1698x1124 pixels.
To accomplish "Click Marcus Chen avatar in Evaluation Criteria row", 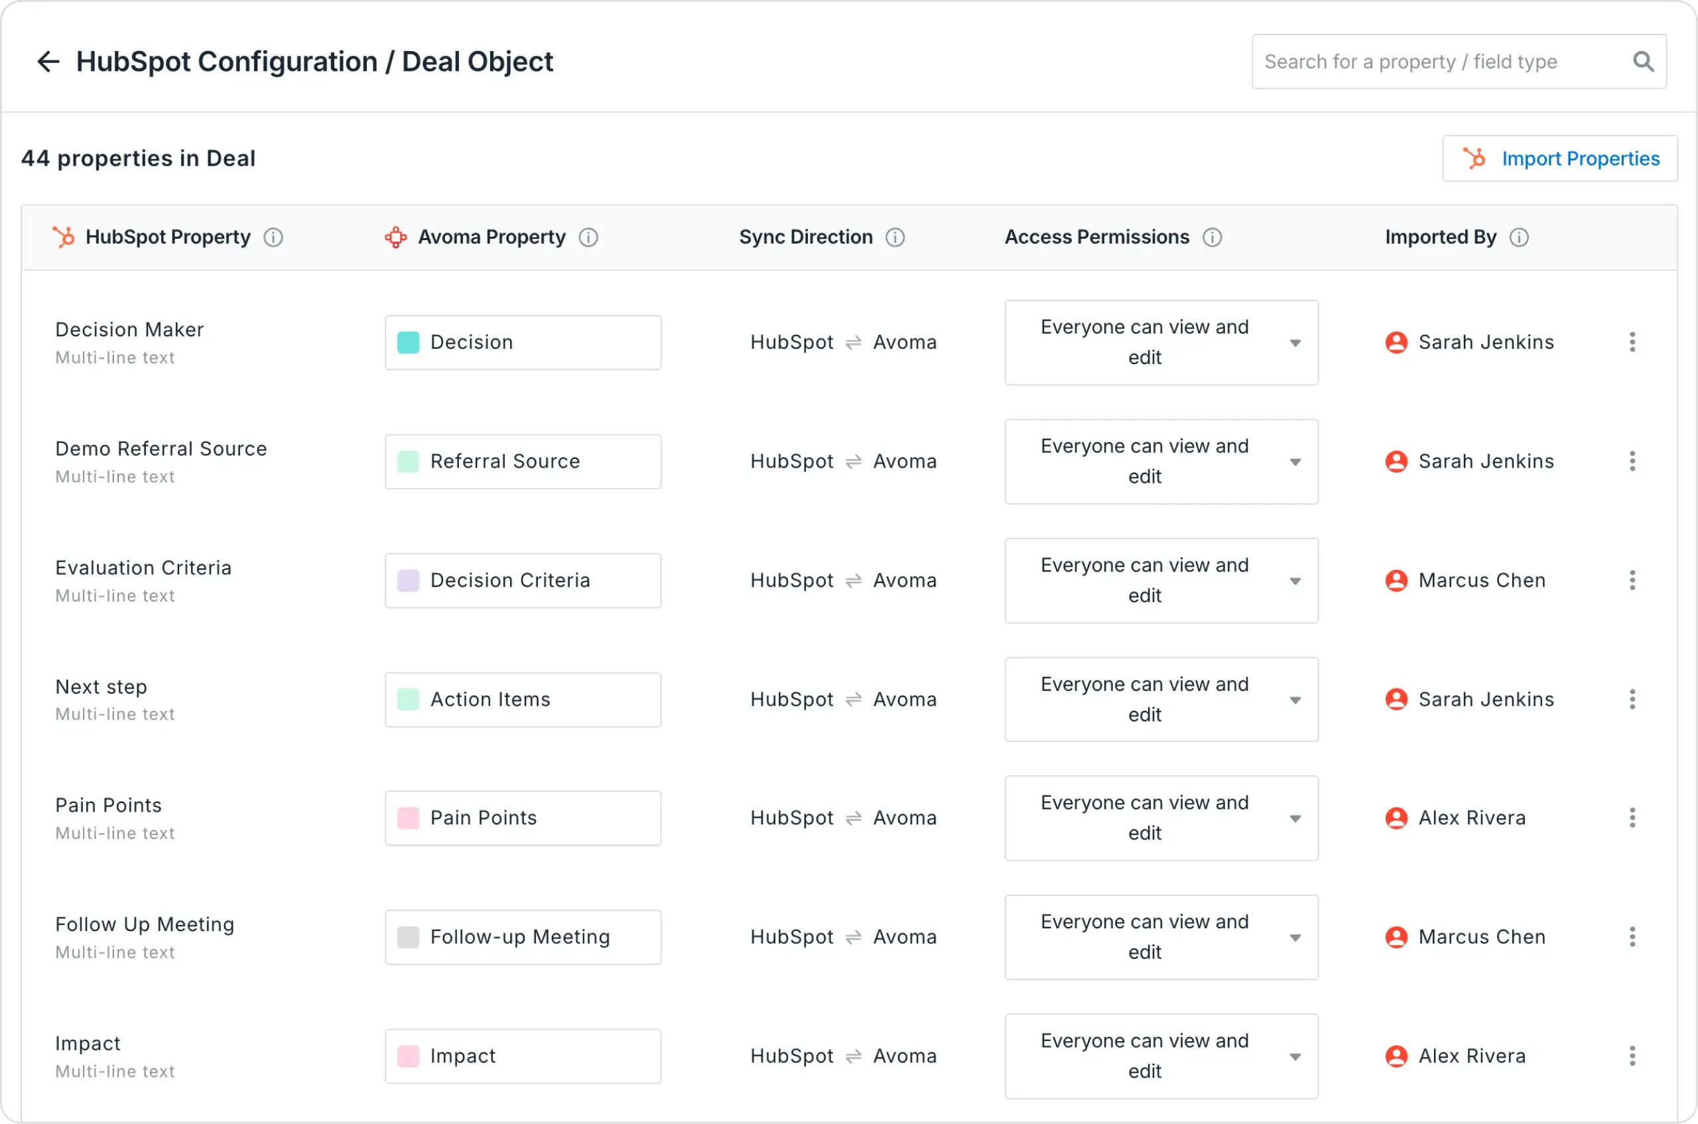I will [x=1396, y=580].
